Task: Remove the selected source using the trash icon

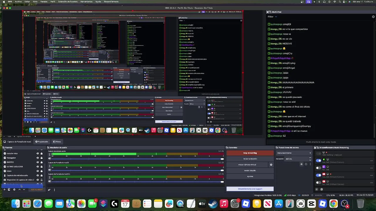Action: point(9,190)
